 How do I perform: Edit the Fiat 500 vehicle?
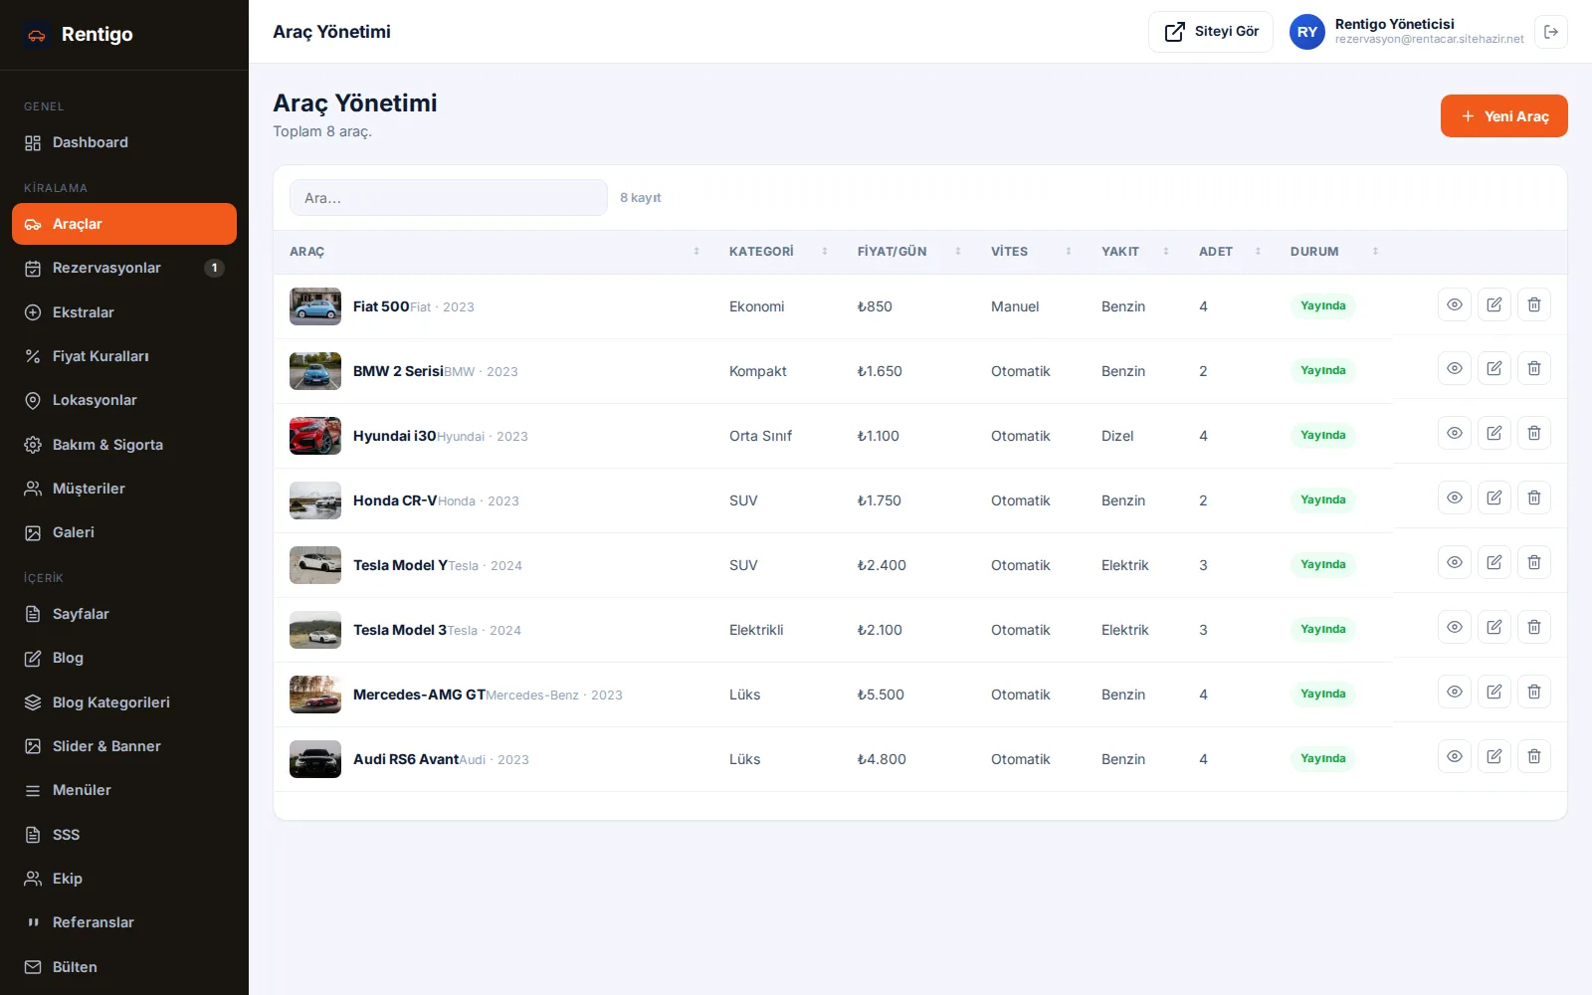(x=1494, y=304)
